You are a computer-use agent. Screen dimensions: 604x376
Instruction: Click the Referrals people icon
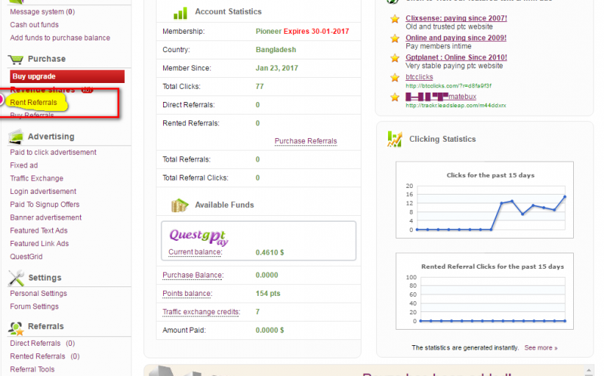[x=16, y=328]
